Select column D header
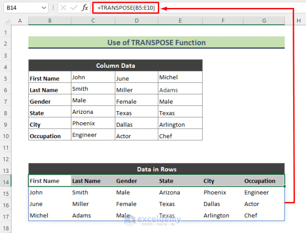 [136, 21]
